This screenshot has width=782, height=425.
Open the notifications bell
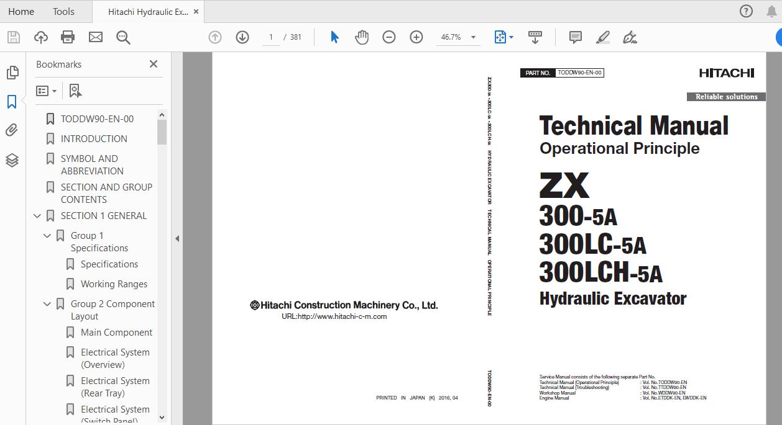pyautogui.click(x=771, y=11)
